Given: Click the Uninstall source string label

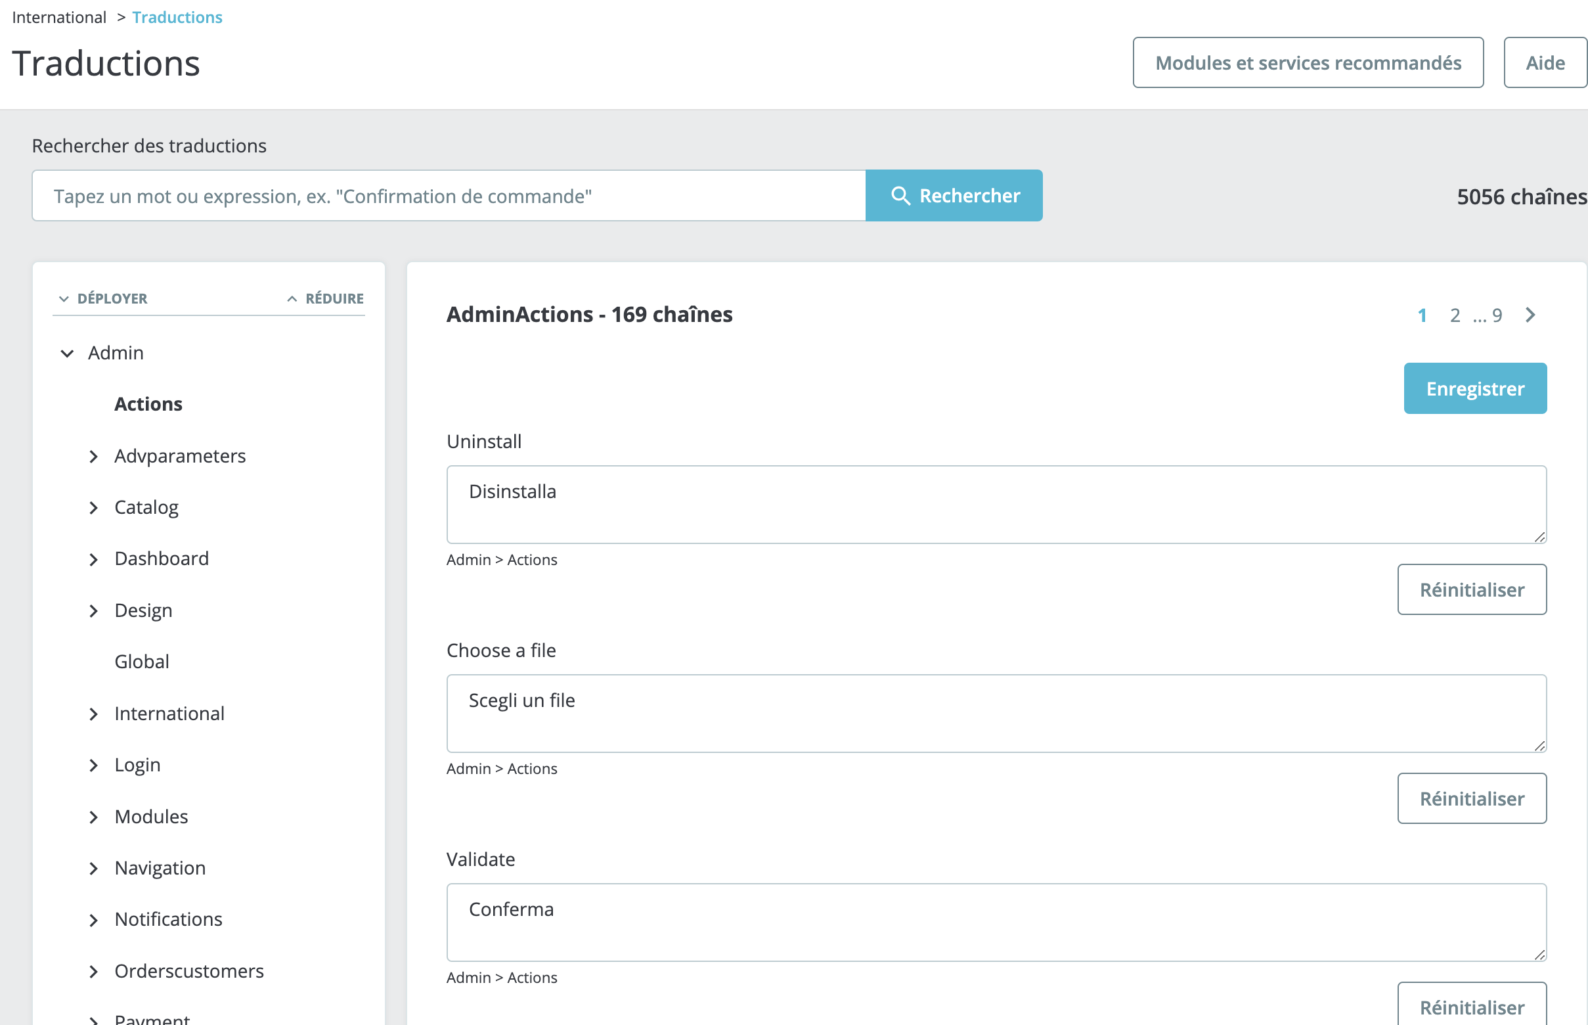Looking at the screenshot, I should (483, 442).
